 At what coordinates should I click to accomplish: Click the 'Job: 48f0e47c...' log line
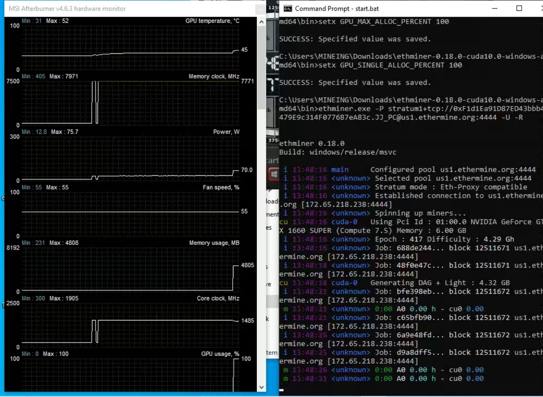[x=411, y=270]
